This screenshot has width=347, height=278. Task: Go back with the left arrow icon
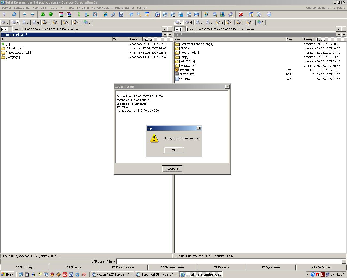25,14
